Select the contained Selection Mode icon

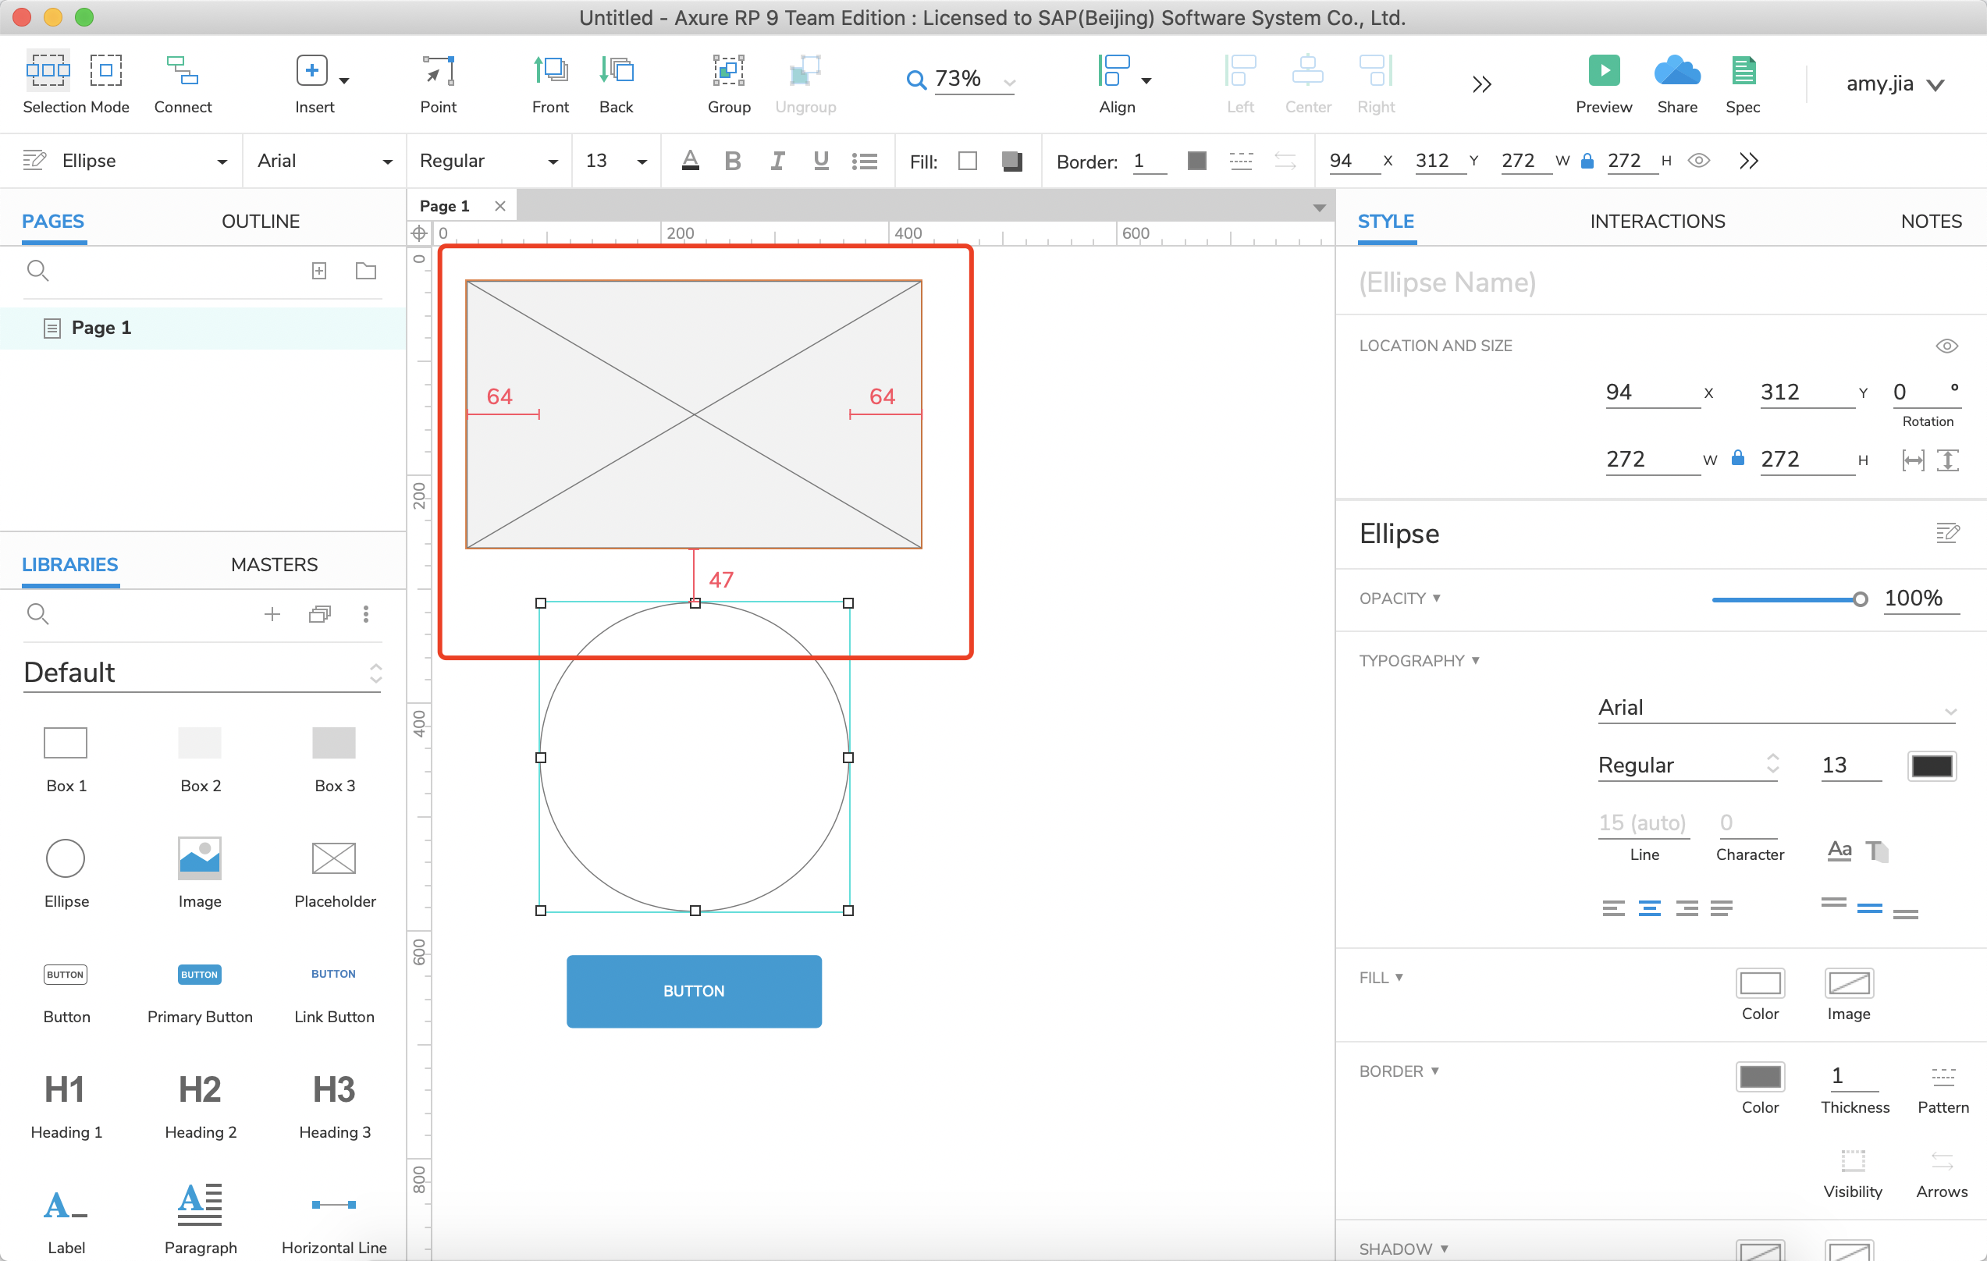[105, 71]
